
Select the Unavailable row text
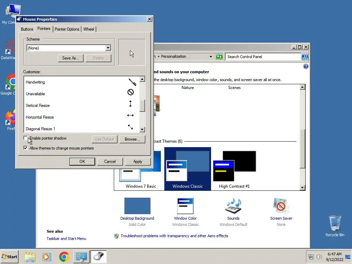point(35,94)
